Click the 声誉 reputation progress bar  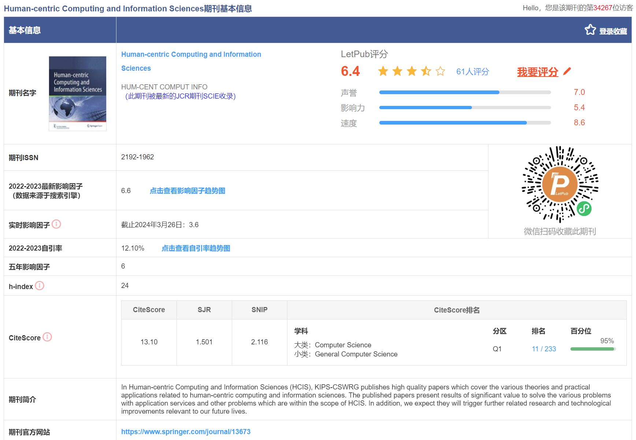465,92
